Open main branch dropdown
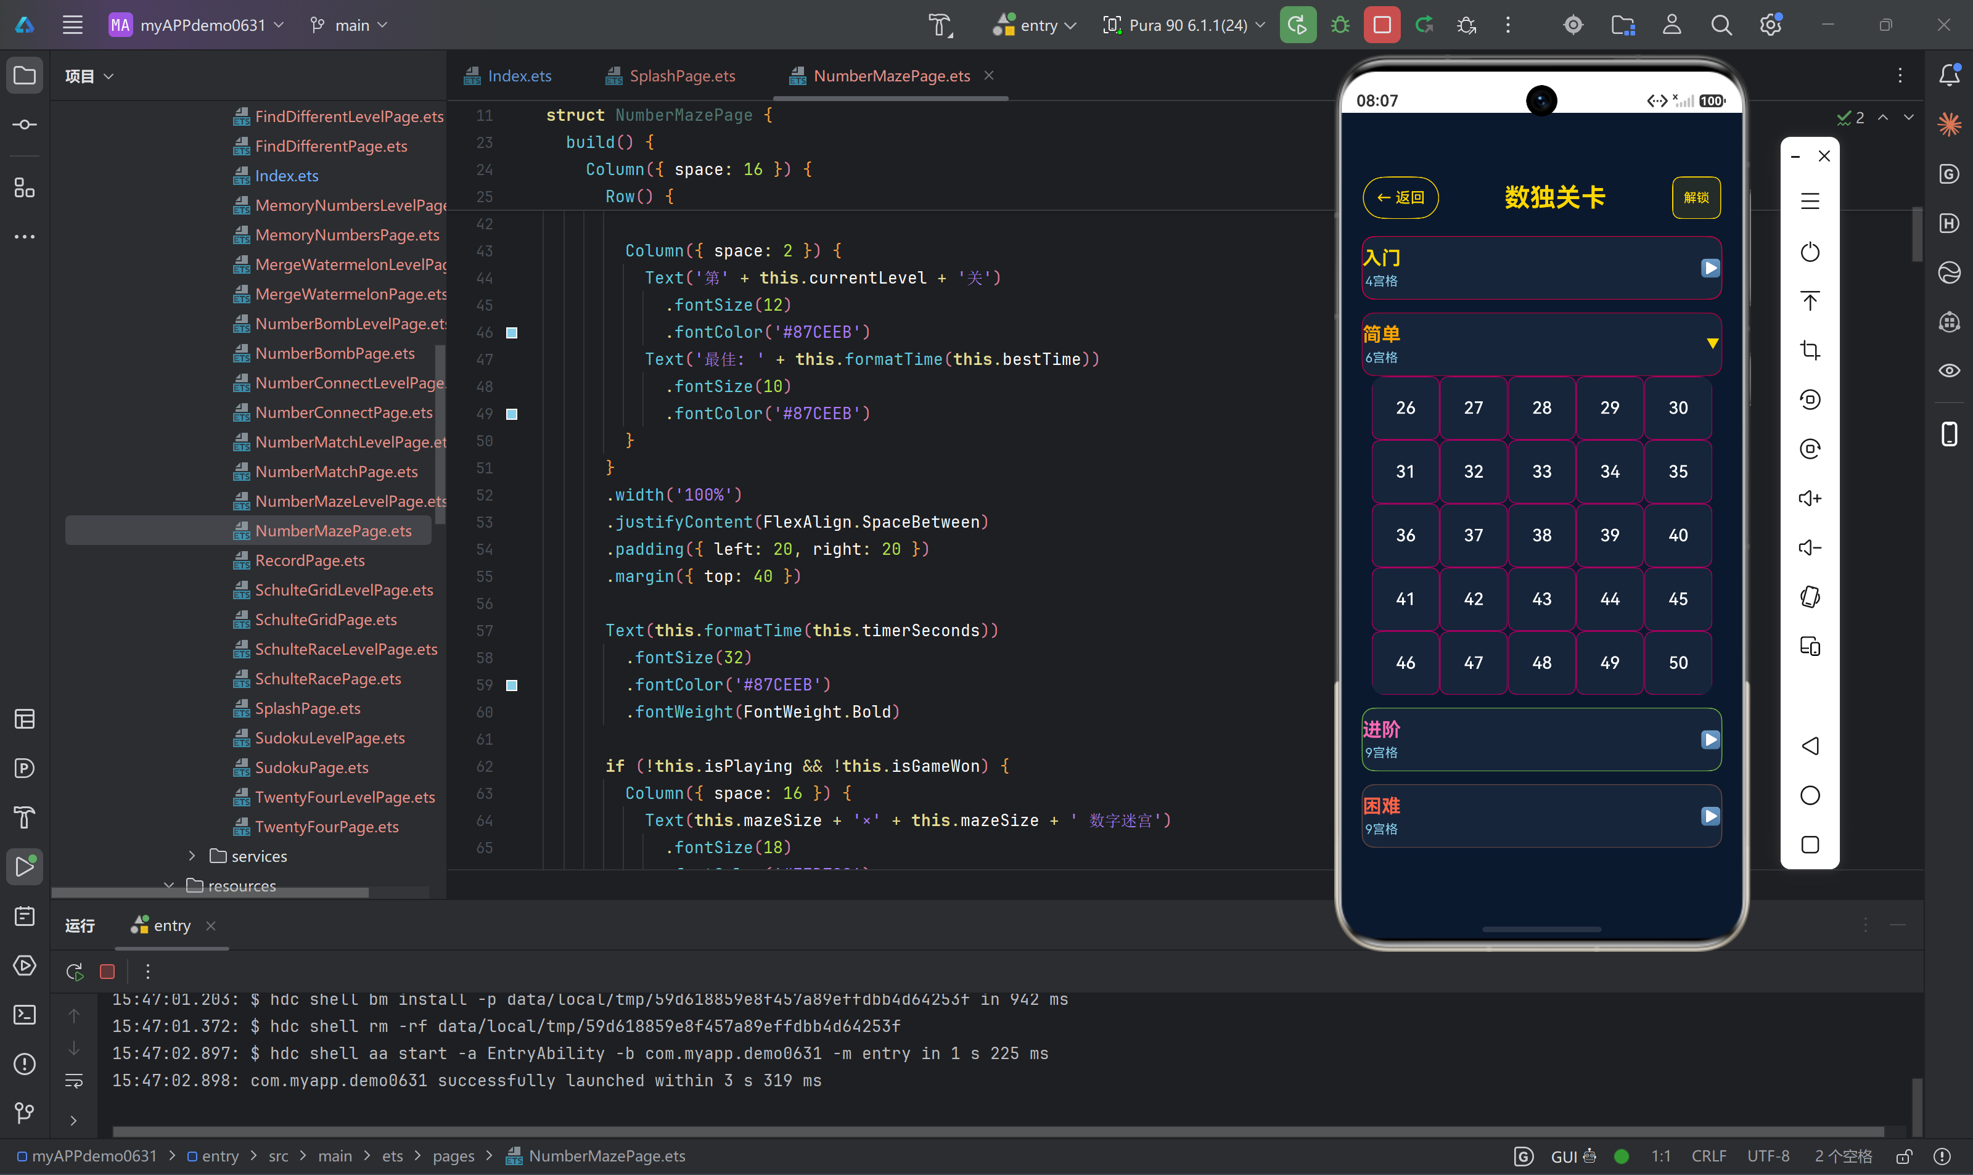Screen dimensions: 1973x1175 click(x=349, y=25)
